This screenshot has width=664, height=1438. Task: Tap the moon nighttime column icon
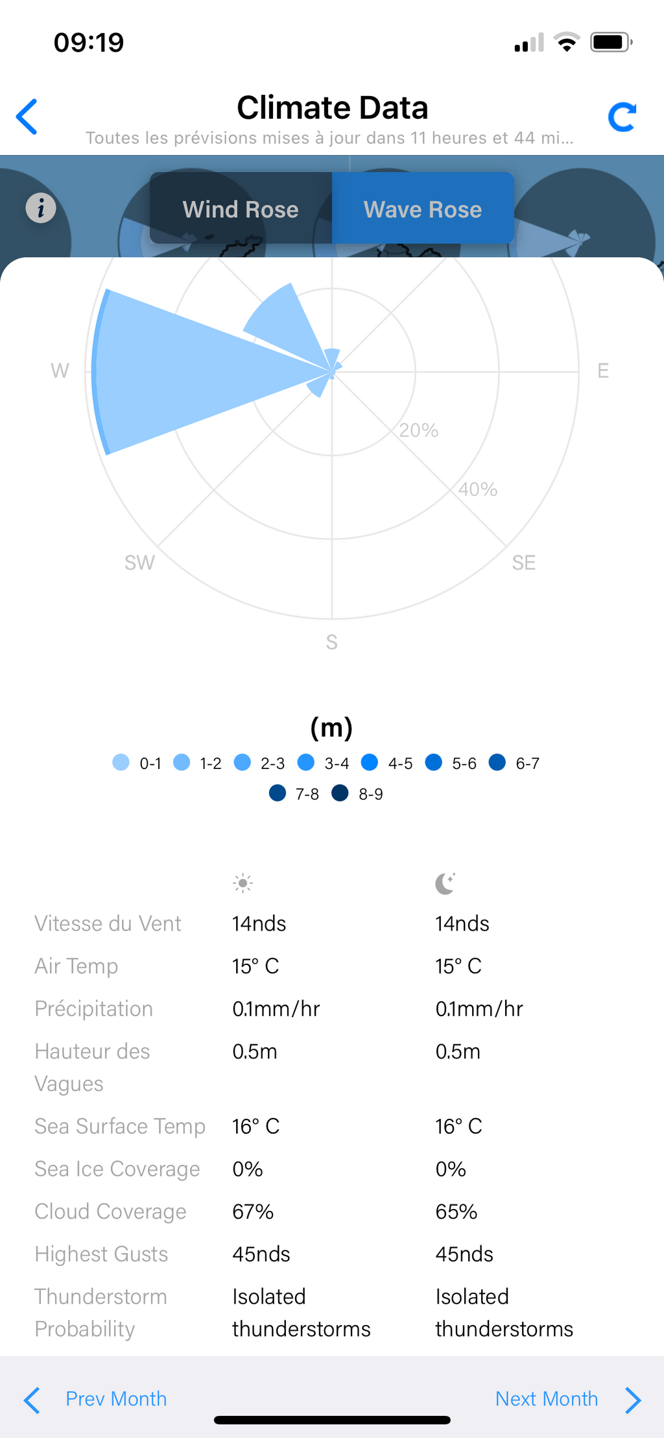[445, 883]
